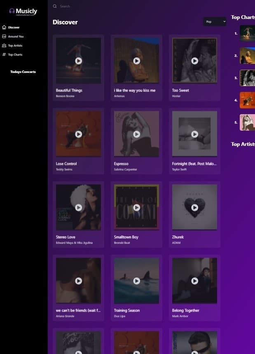This screenshot has width=255, height=354.
Task: Play Espresso by Sabrina Carpenter
Action: pyautogui.click(x=136, y=134)
